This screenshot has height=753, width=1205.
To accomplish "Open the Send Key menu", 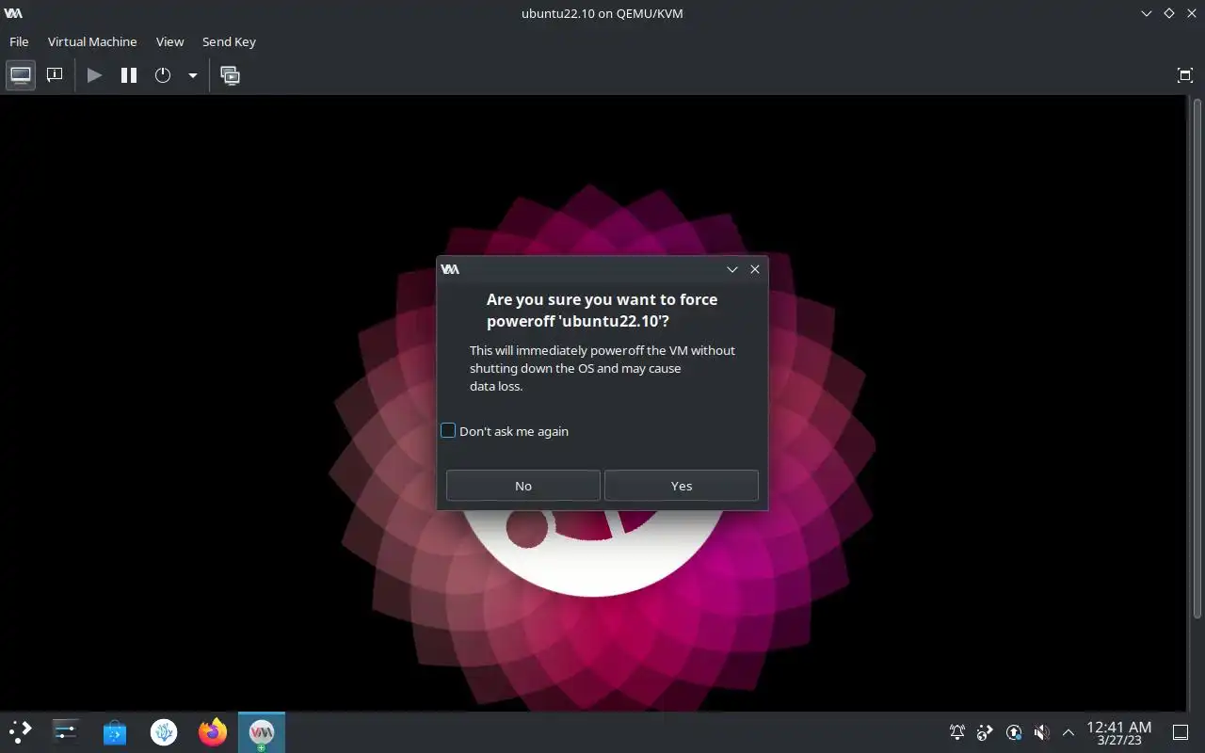I will click(229, 41).
